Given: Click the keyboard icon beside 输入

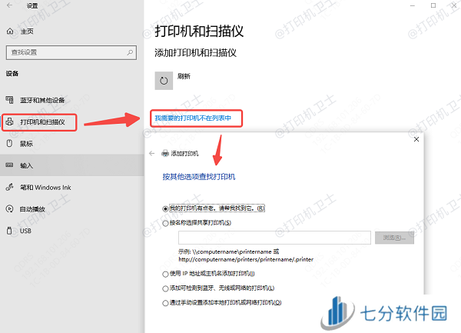Looking at the screenshot, I should pos(9,165).
